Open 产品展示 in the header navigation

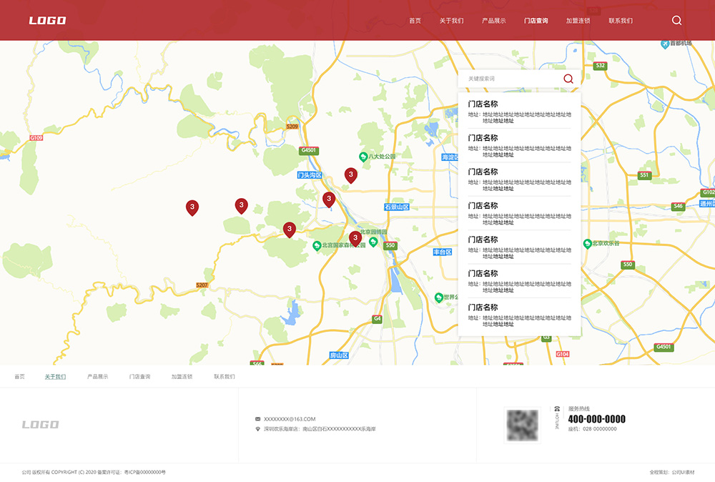pos(494,21)
